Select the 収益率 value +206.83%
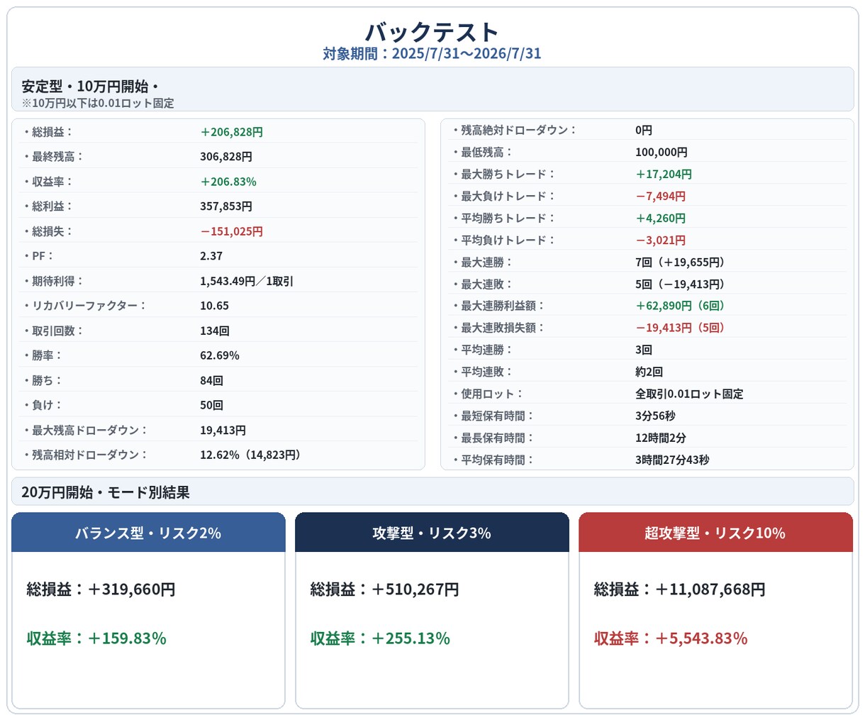This screenshot has width=865, height=720. click(x=228, y=182)
